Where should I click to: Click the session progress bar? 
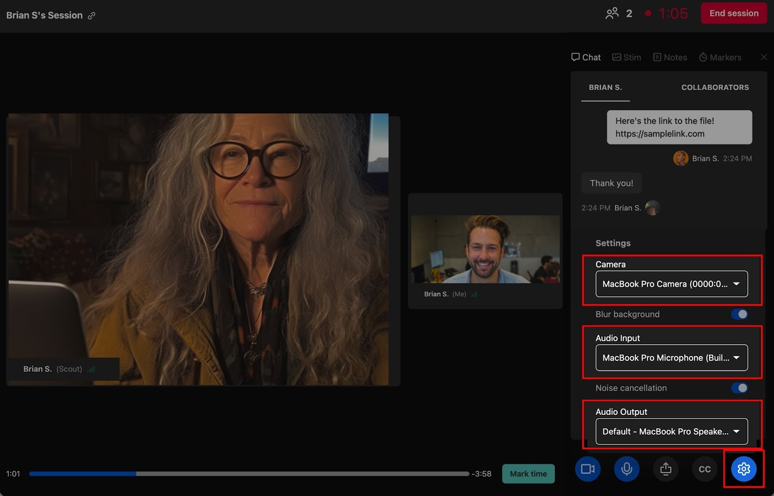[249, 474]
